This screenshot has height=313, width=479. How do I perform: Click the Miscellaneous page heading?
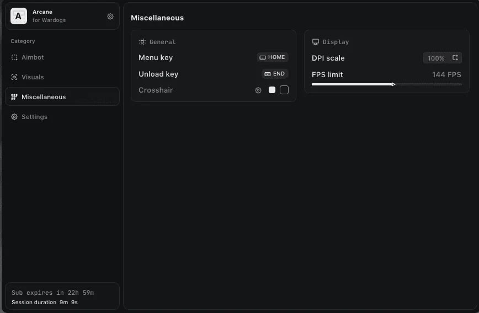pyautogui.click(x=157, y=18)
